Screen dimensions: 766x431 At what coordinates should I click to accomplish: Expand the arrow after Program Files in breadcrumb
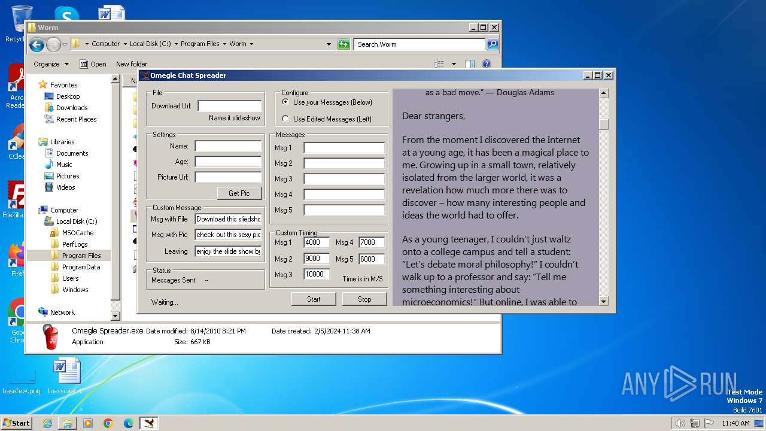[224, 44]
